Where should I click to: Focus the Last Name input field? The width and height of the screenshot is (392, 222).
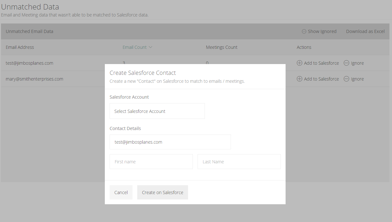click(239, 161)
